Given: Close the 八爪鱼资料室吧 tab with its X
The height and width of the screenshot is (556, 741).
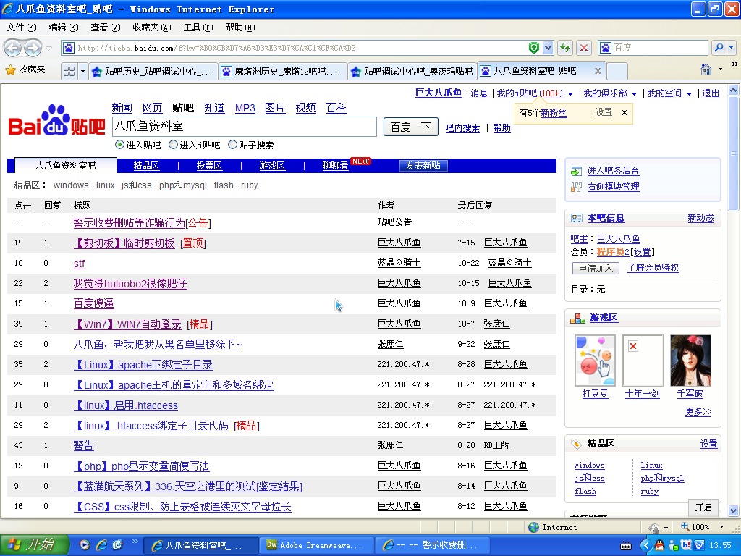Looking at the screenshot, I should pyautogui.click(x=598, y=71).
